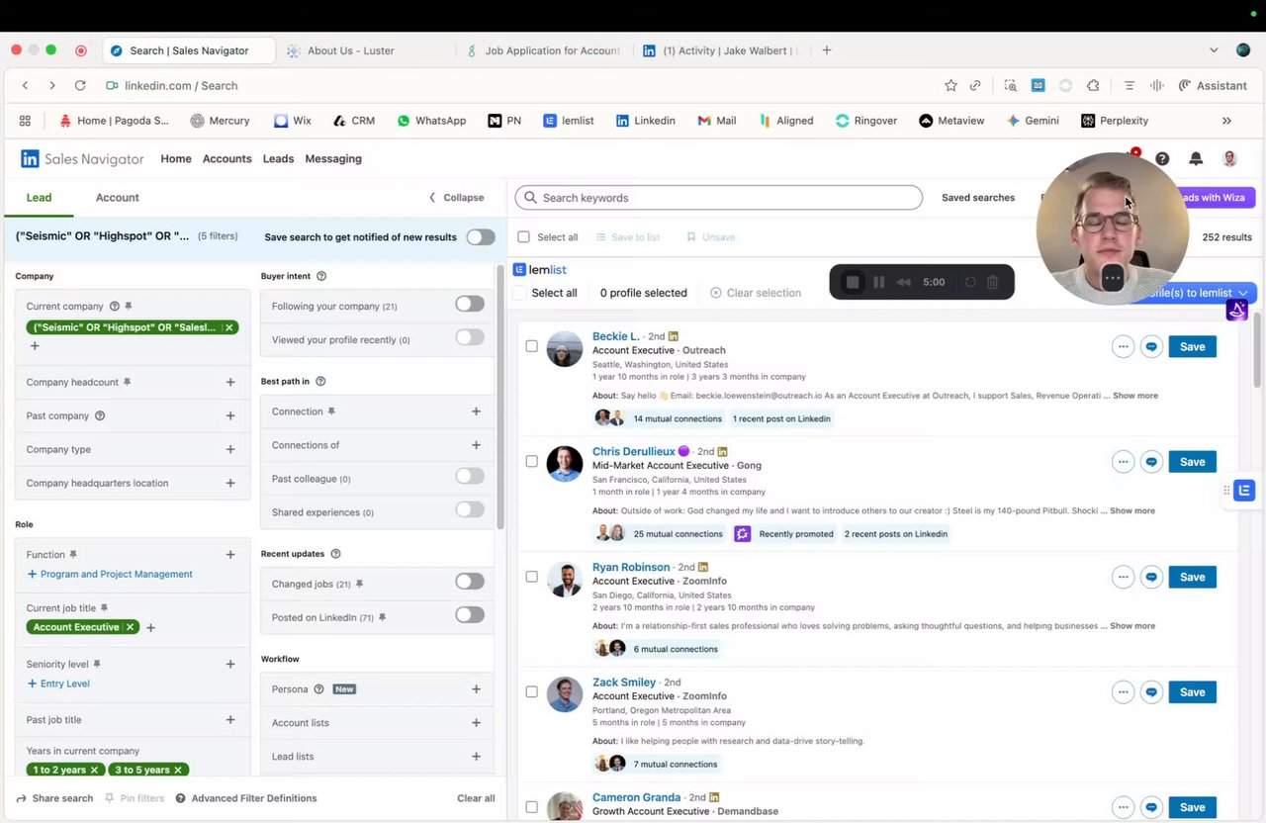Remove the 3 to 5 years filter chip
Screen dimensions: 1266x823
178,770
